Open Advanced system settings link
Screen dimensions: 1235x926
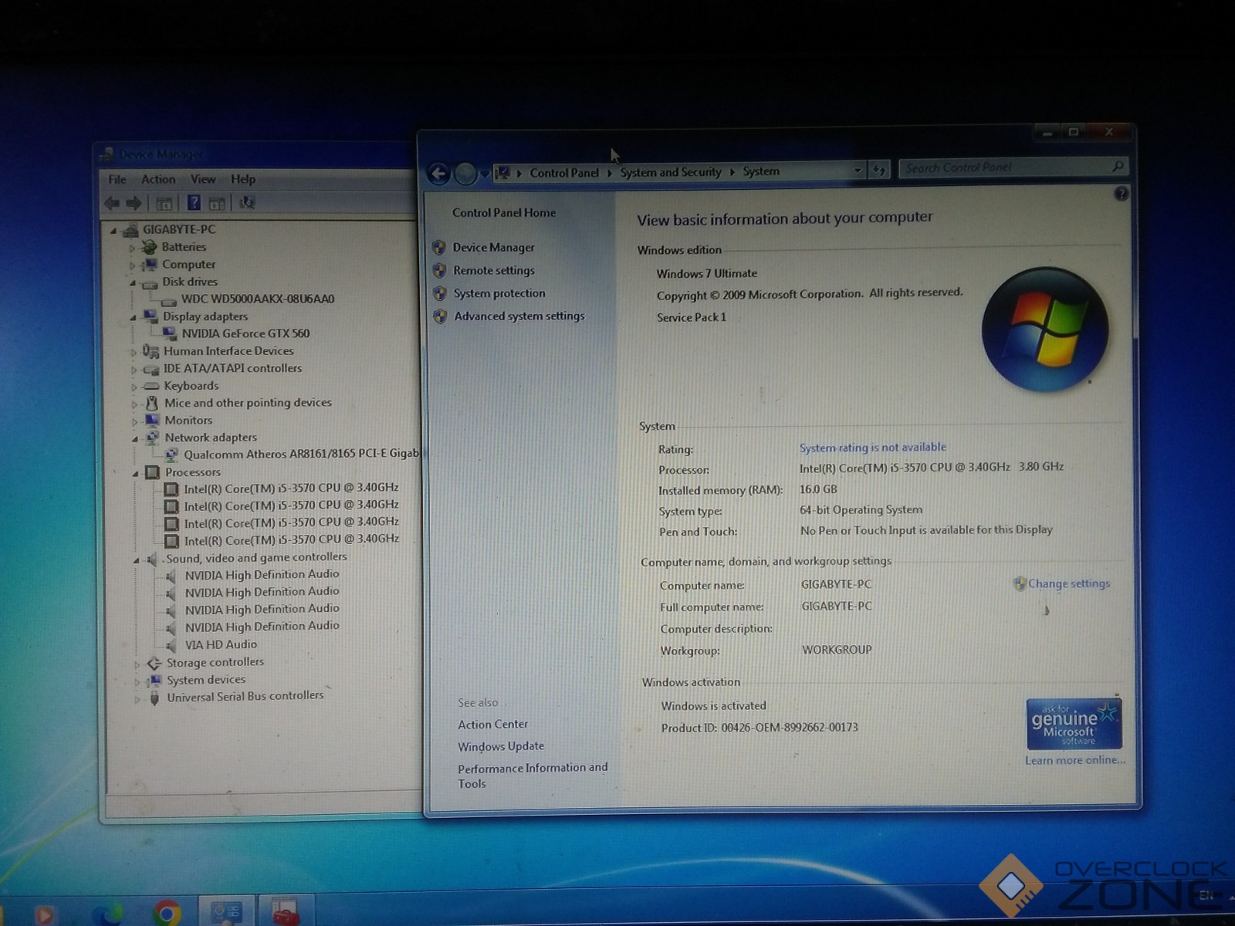point(519,316)
